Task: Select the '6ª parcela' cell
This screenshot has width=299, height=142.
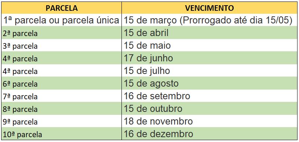Action: [62, 83]
